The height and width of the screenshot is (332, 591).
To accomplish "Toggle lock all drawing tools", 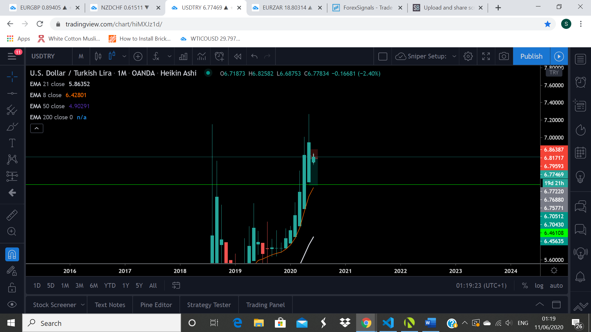I will [x=12, y=288].
